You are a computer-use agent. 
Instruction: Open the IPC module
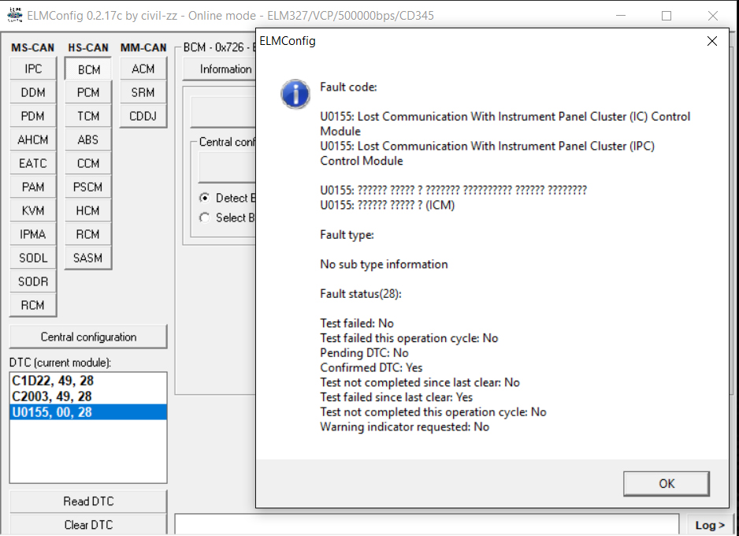point(33,69)
